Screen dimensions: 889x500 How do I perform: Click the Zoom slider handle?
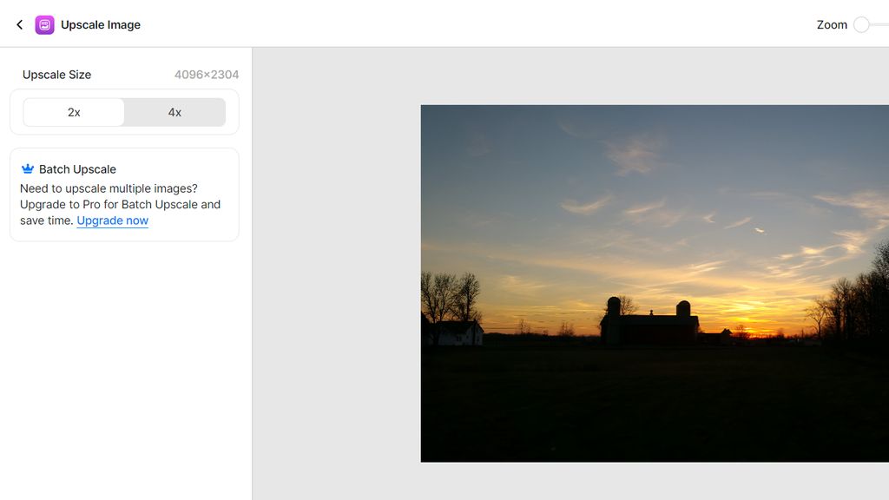coord(861,24)
